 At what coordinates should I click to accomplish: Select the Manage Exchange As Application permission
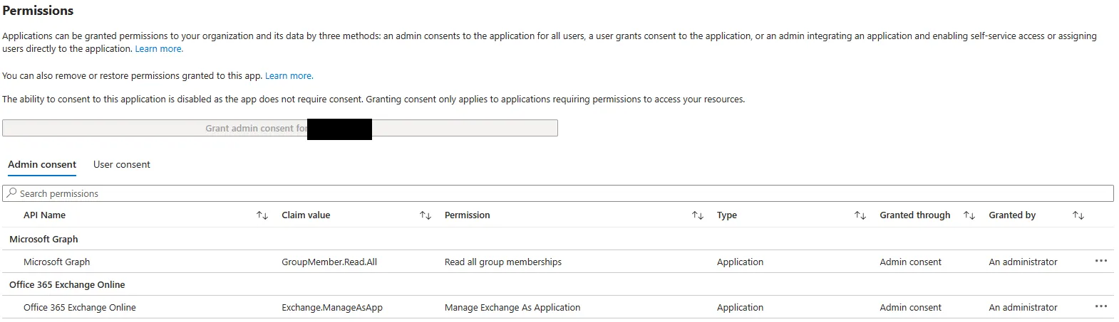tap(512, 308)
